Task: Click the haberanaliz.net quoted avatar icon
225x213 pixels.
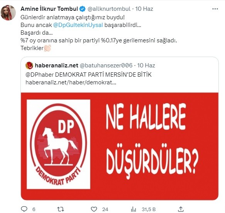Action: point(29,65)
